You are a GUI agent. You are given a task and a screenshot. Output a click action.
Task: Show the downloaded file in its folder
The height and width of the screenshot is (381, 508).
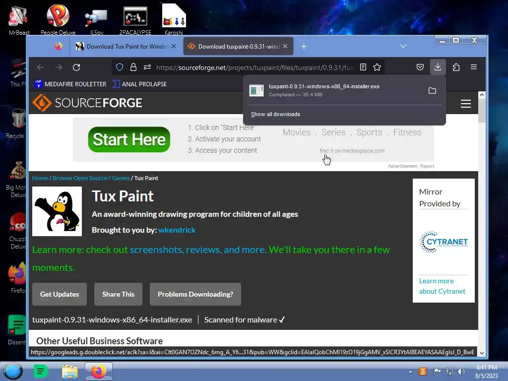432,91
